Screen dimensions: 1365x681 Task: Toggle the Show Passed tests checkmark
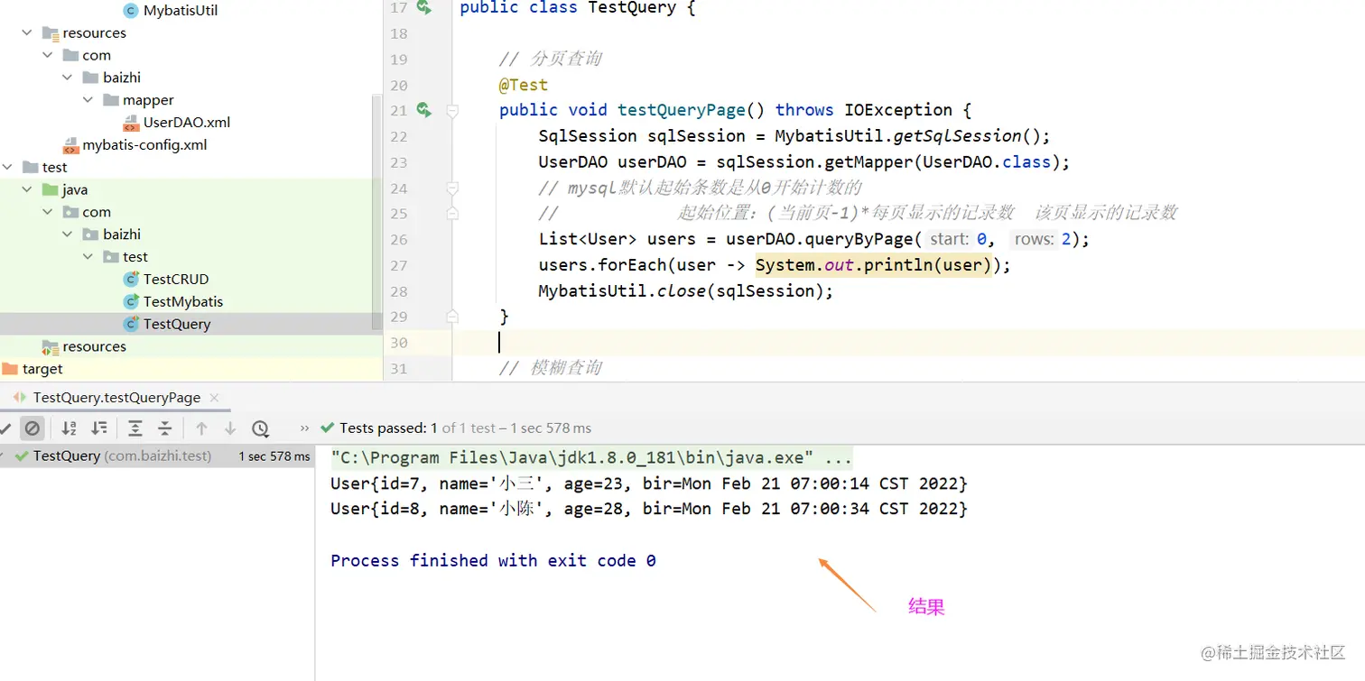coord(5,428)
